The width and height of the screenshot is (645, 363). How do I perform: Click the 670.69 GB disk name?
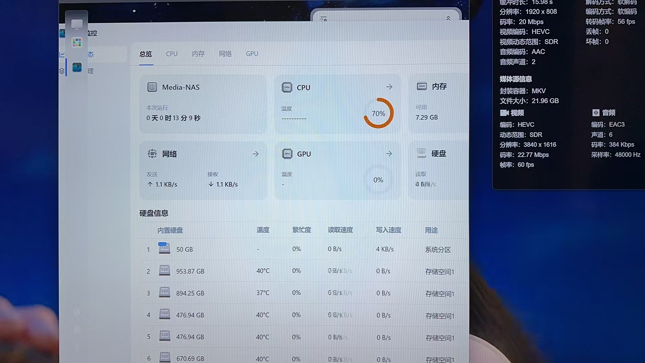click(x=190, y=359)
